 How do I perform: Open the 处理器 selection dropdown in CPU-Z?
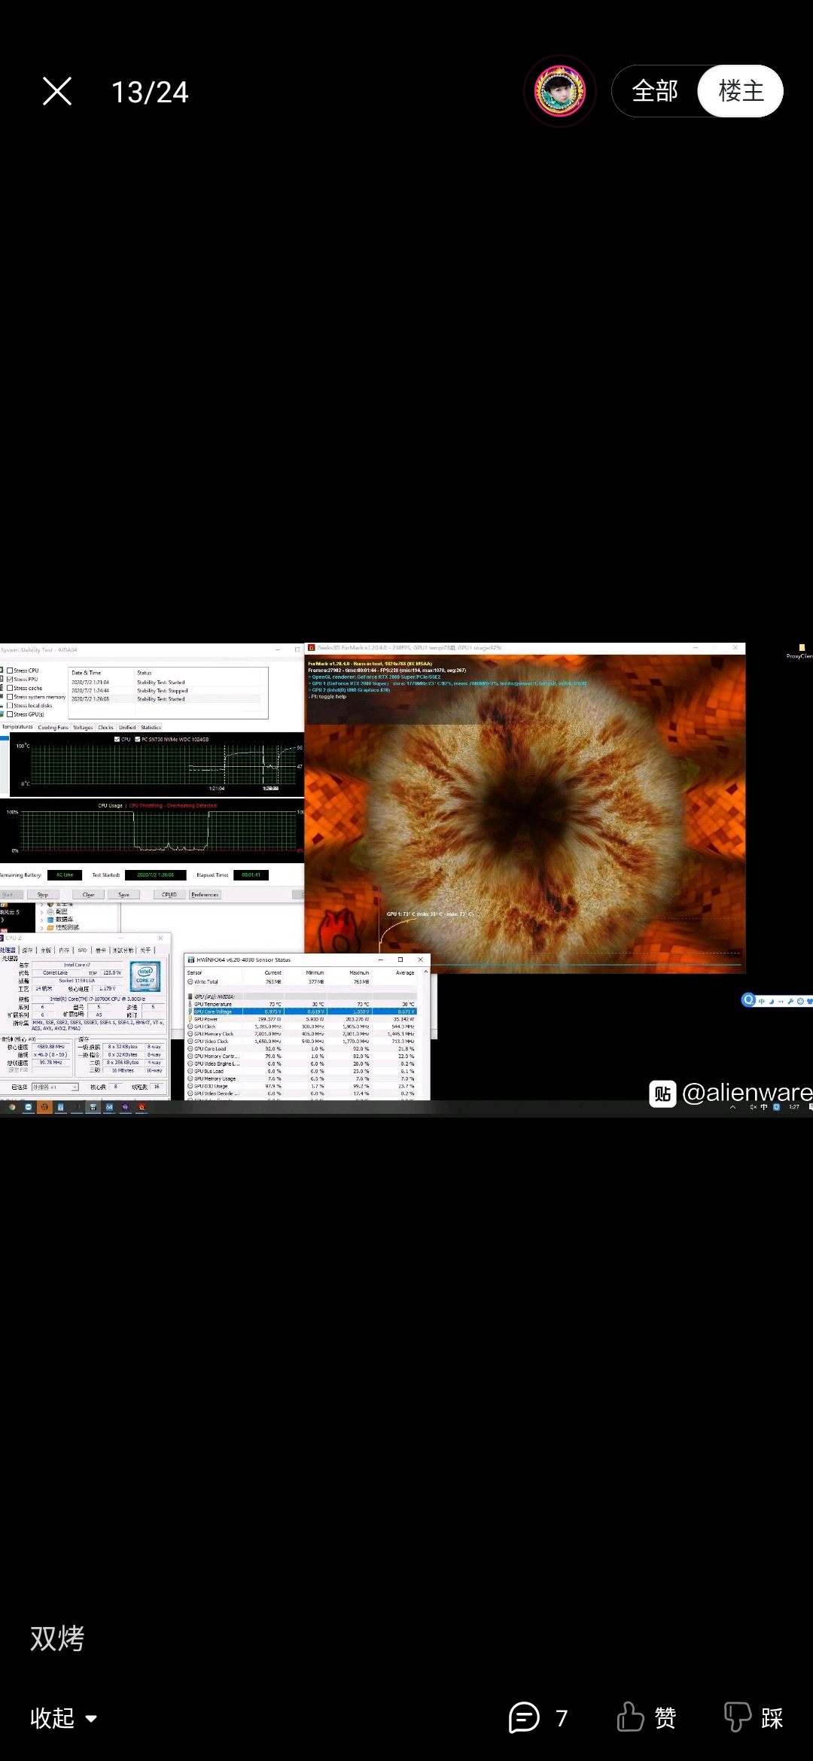point(55,1087)
